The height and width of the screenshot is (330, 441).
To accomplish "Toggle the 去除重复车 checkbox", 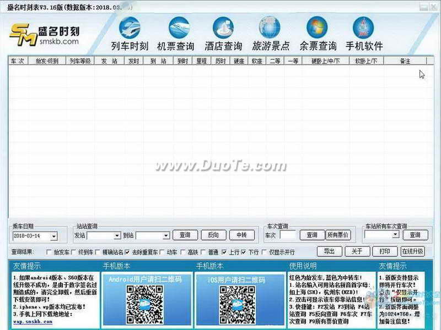I will [x=127, y=252].
